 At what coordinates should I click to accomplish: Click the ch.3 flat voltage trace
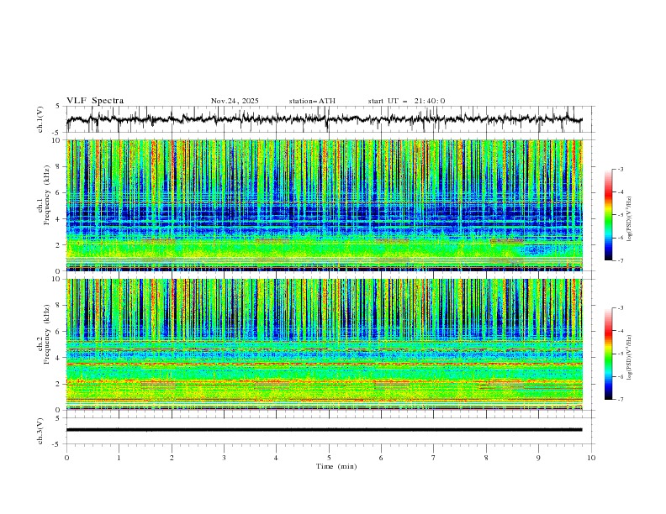coord(325,430)
